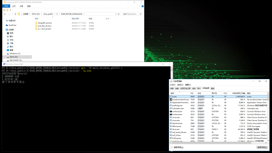Viewport: 272px width, 153px height.
Task: Open the 选项(O) menu in Task Manager
Action: click(x=180, y=85)
